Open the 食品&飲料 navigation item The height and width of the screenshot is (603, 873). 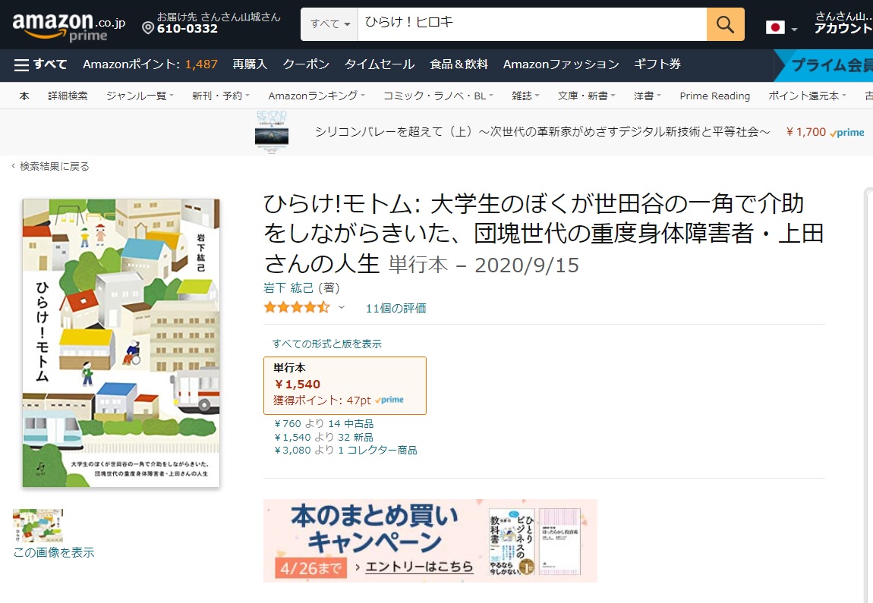pyautogui.click(x=459, y=64)
